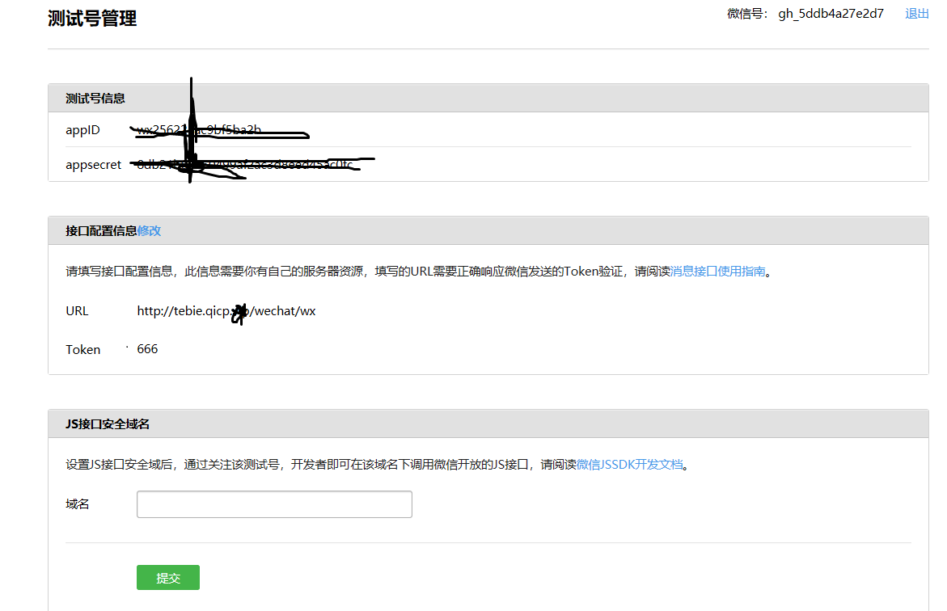Select the URL value http://tebie.qicp... /wechat/wx
947x611 pixels.
coord(226,311)
